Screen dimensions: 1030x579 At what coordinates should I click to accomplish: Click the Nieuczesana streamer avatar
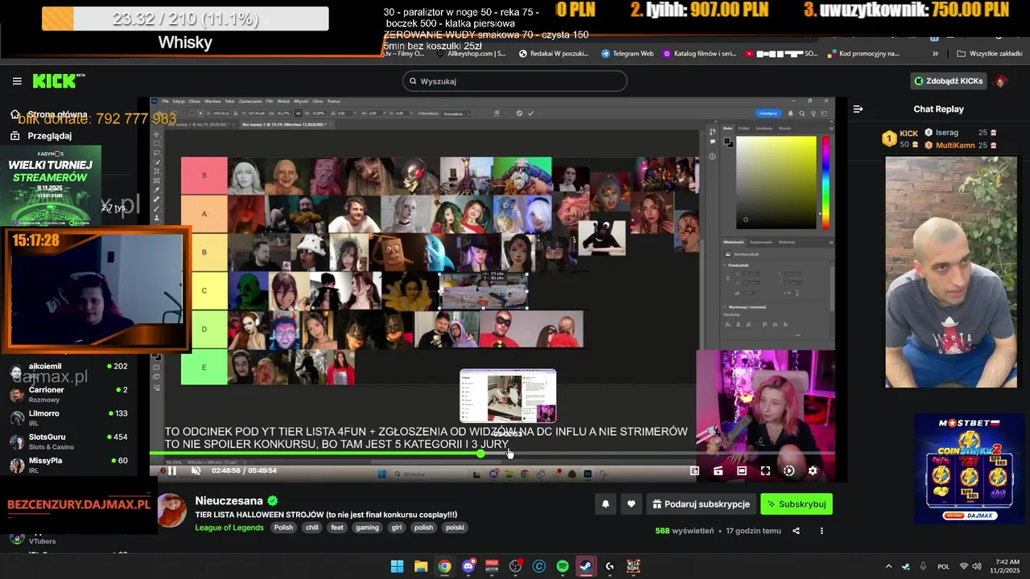[x=172, y=511]
